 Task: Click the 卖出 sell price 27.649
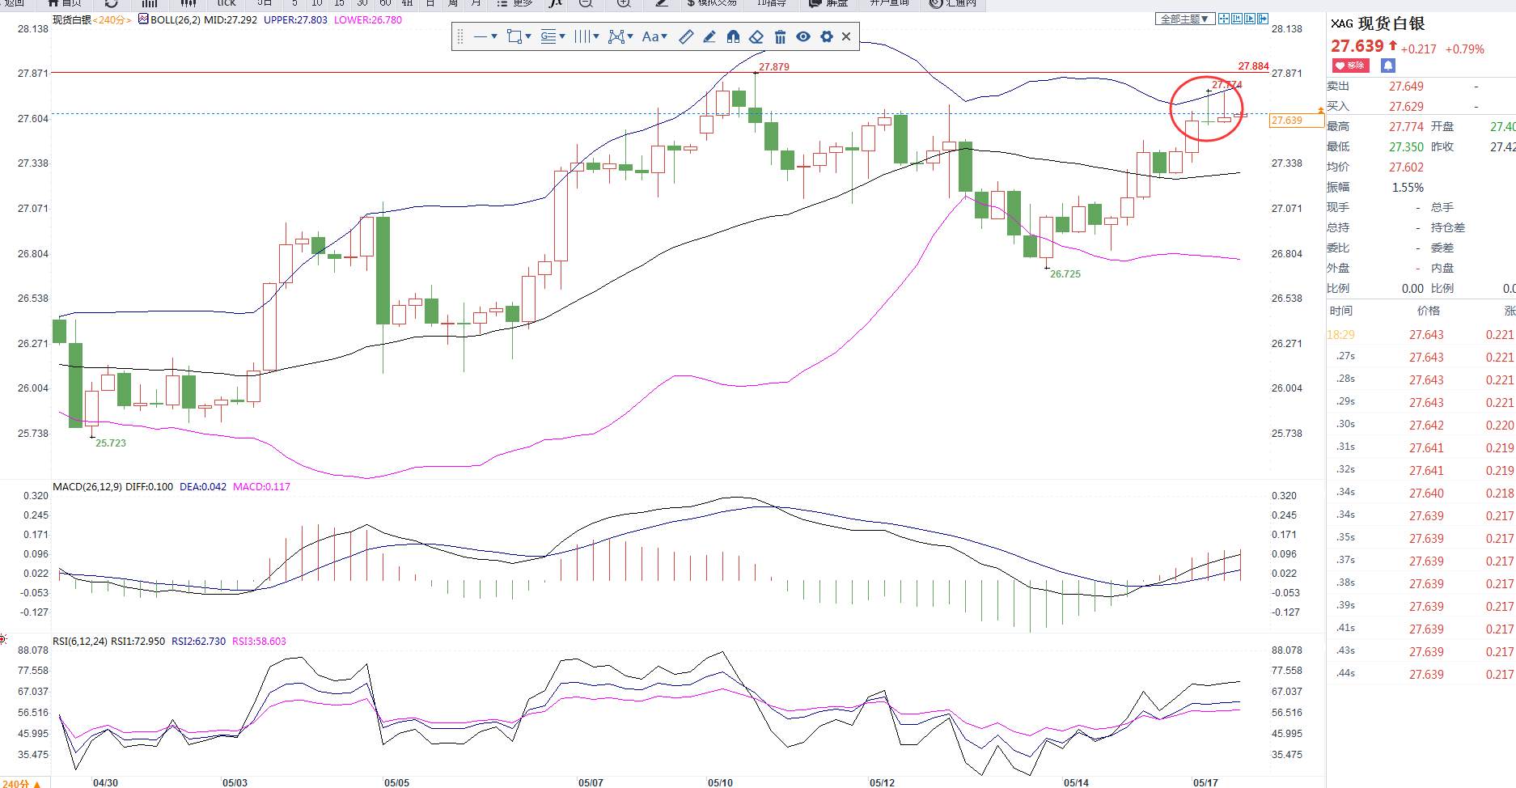click(1406, 87)
